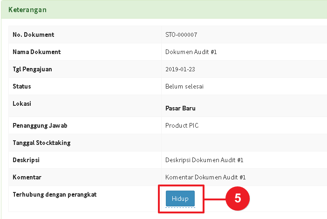This screenshot has width=327, height=219.
Task: Click the Terhubung dengan perangkat label
Action: (x=54, y=194)
